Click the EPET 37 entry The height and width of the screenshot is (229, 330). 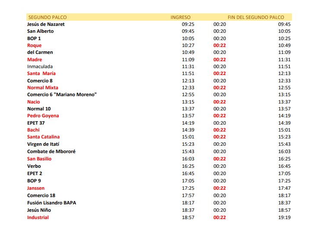point(36,123)
